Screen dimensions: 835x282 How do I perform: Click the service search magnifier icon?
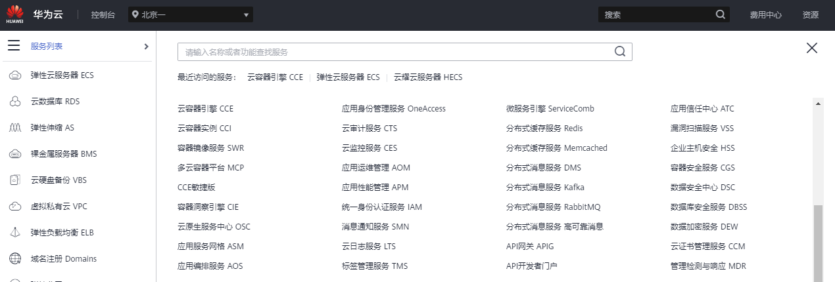(x=619, y=52)
